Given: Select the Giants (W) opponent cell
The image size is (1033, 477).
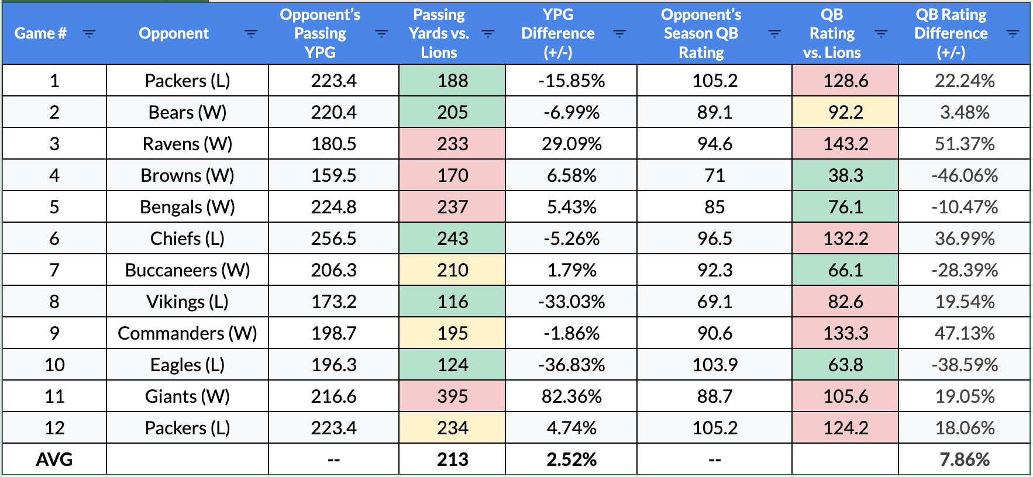Looking at the screenshot, I should point(187,396).
